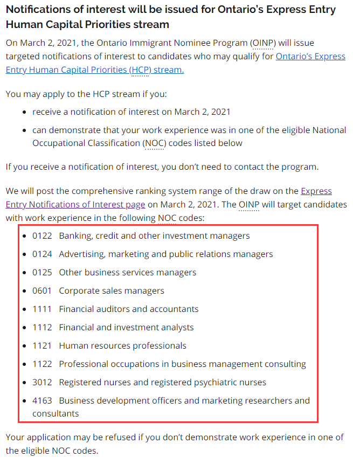Open Express Entry Notifications of Interest page link
353x458 pixels.
[x=75, y=204]
